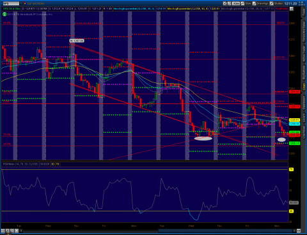Click the Drawings pencil icon

click(255, 3)
